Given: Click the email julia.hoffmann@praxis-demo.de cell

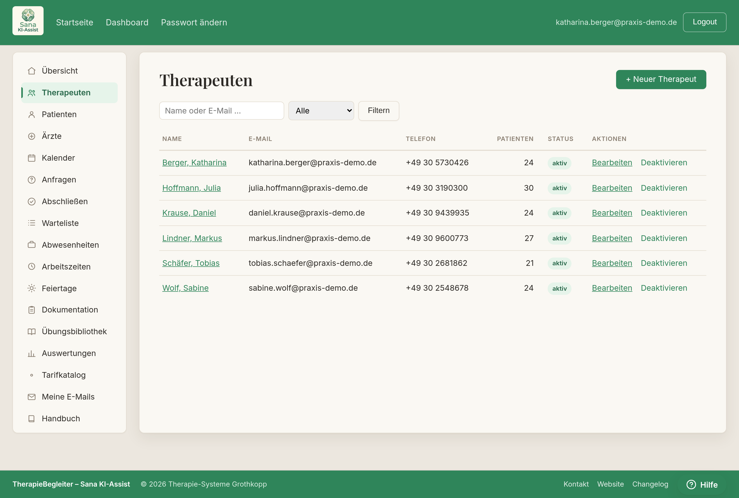Looking at the screenshot, I should pos(308,188).
